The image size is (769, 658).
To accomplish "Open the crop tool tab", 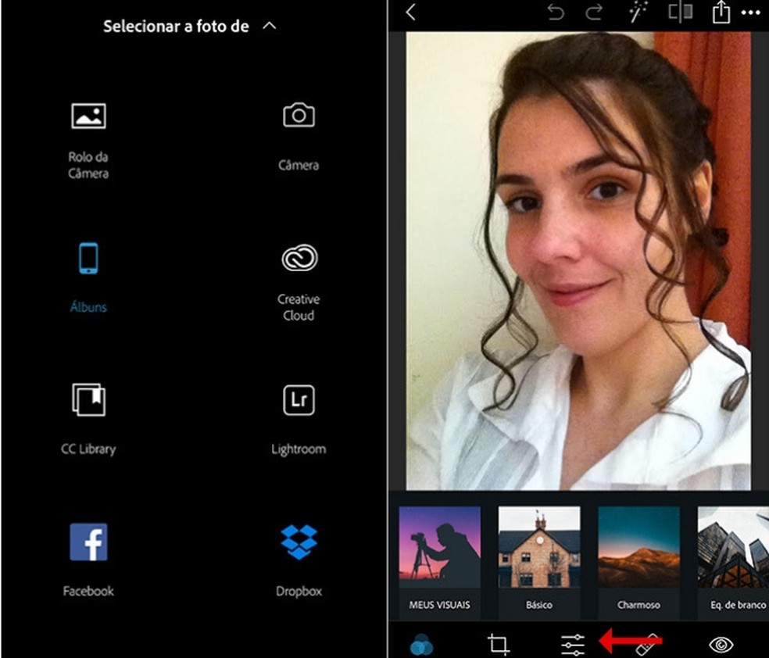I will 498,644.
